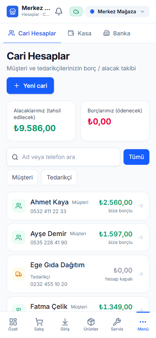Open the Menü three-dots item
This screenshot has width=156, height=338.
tap(143, 325)
